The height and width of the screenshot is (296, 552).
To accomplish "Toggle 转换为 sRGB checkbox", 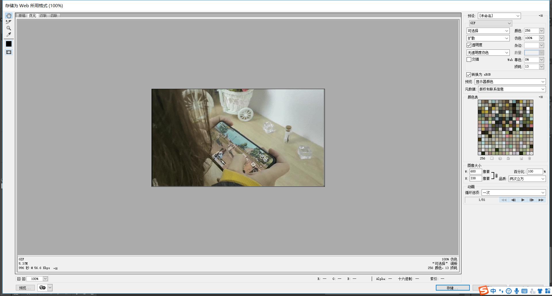I will click(x=469, y=75).
